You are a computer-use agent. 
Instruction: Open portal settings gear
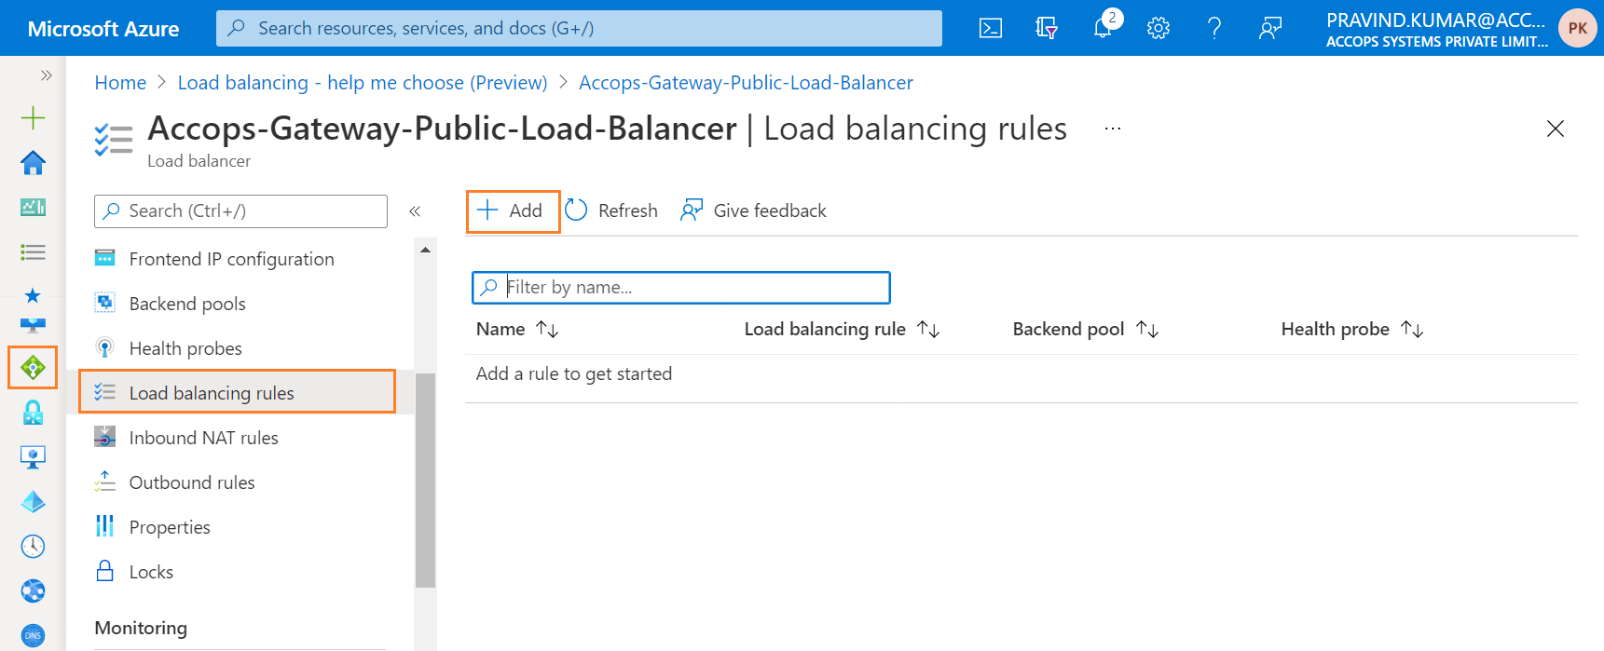[1158, 28]
